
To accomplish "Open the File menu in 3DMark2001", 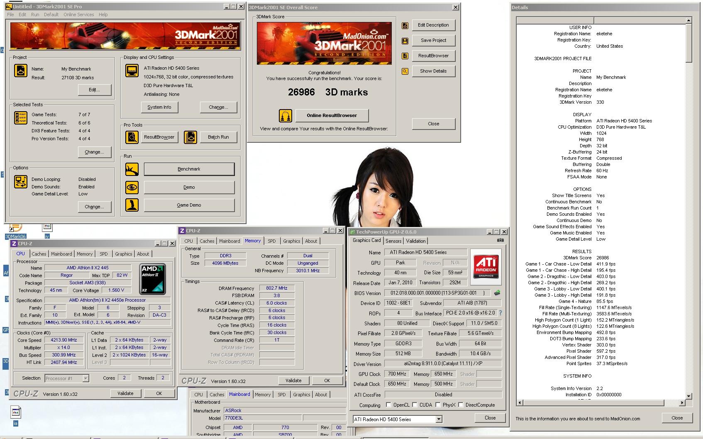I will point(10,15).
